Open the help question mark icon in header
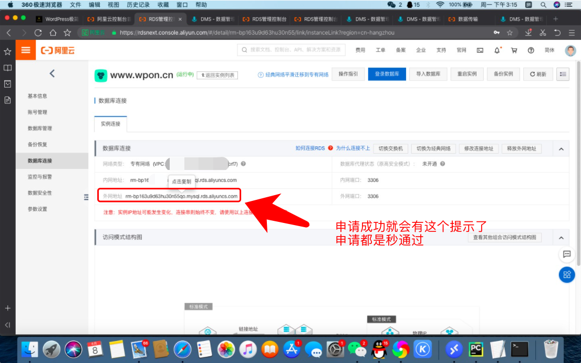 531,50
